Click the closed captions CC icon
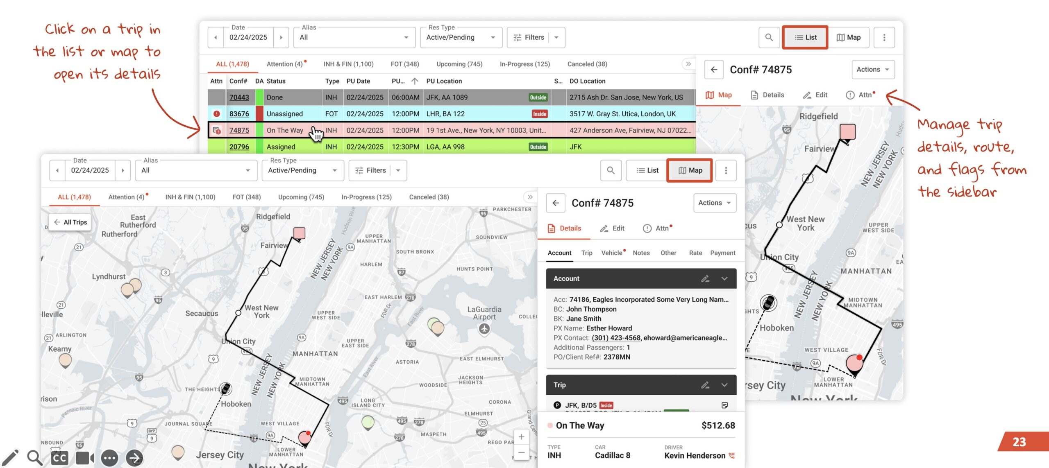Viewport: 1049px width, 468px height. 59,458
